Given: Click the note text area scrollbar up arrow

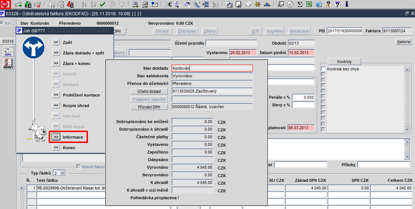Looking at the screenshot, I should pos(407,142).
